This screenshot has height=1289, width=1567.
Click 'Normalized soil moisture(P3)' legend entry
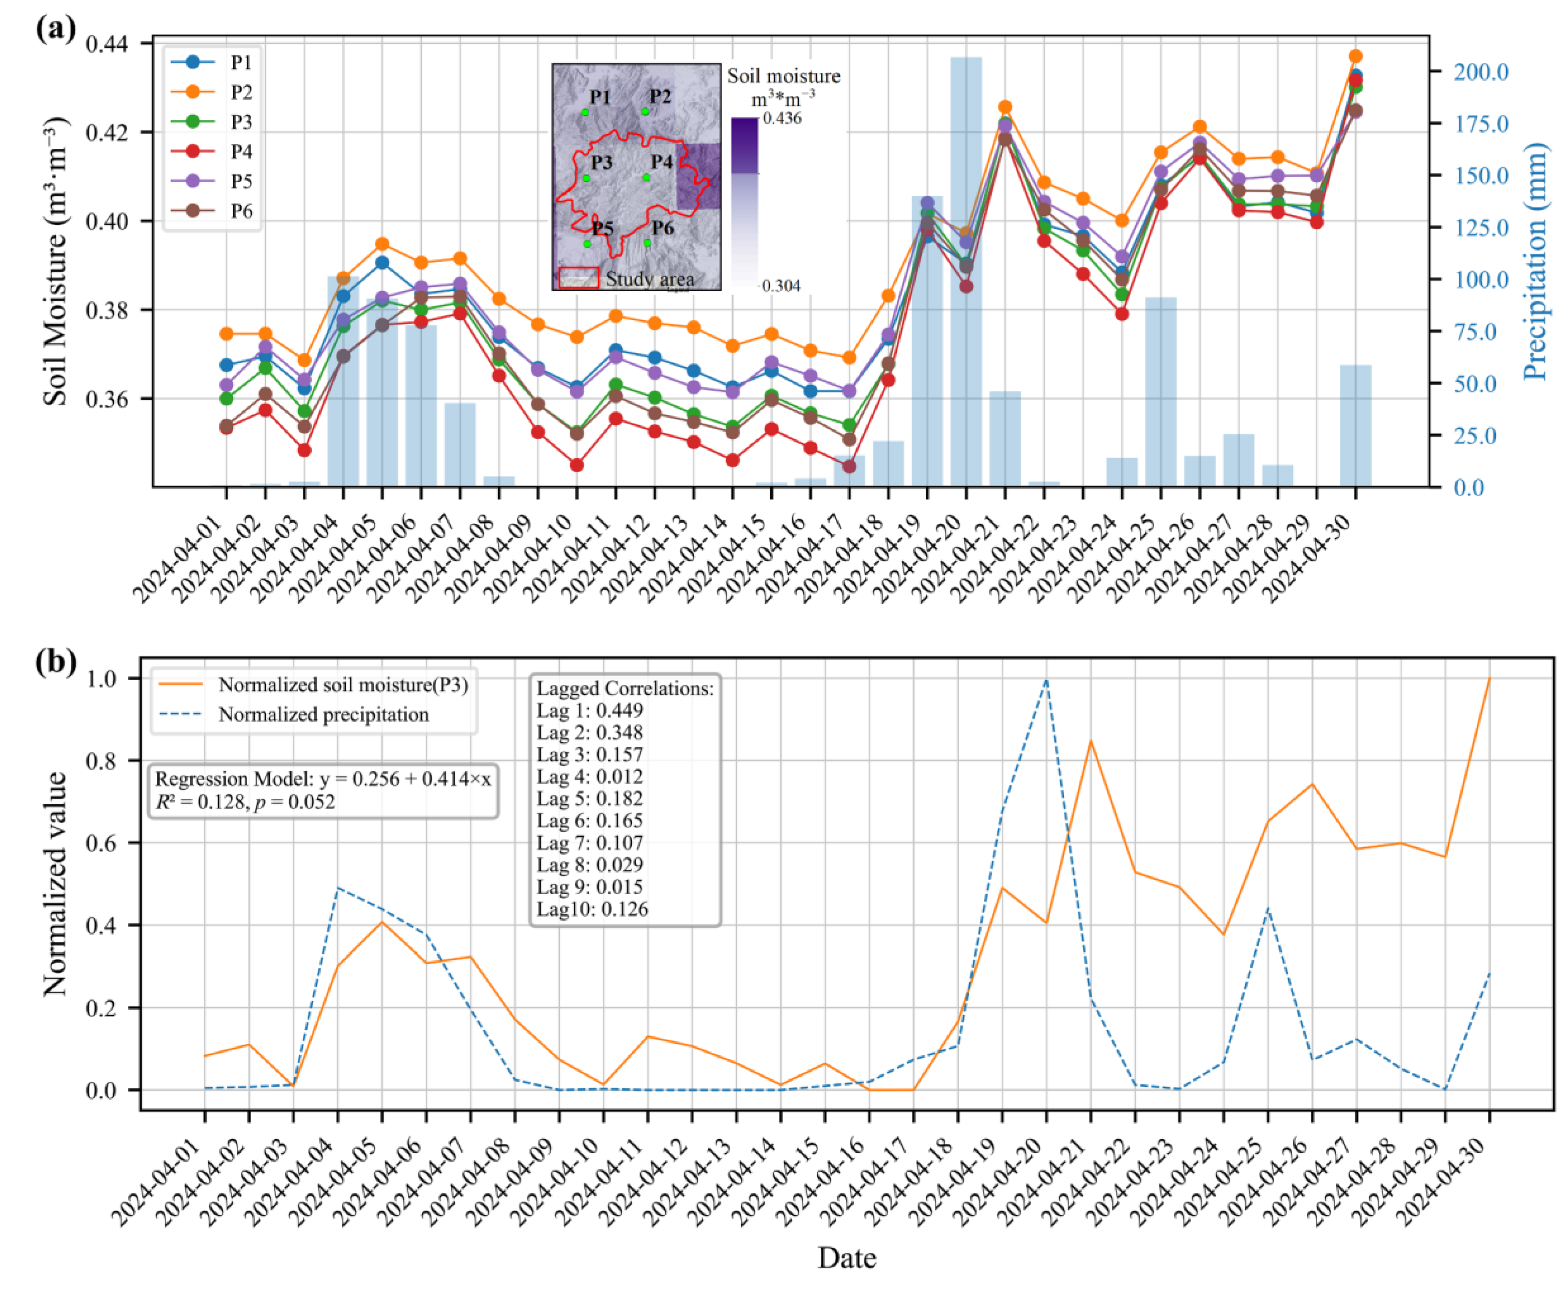point(313,685)
